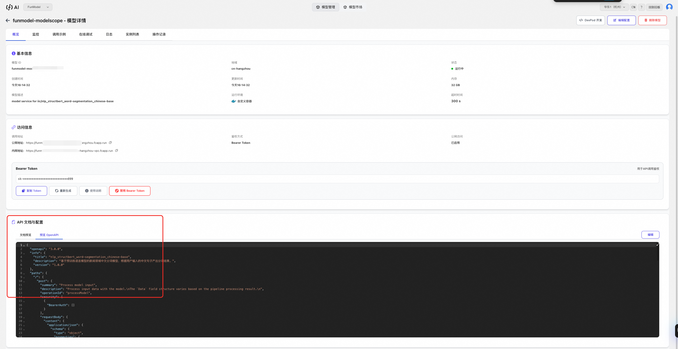Click the 删除模型 button

point(652,20)
